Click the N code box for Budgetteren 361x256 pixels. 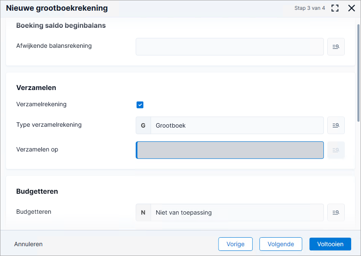(x=143, y=212)
